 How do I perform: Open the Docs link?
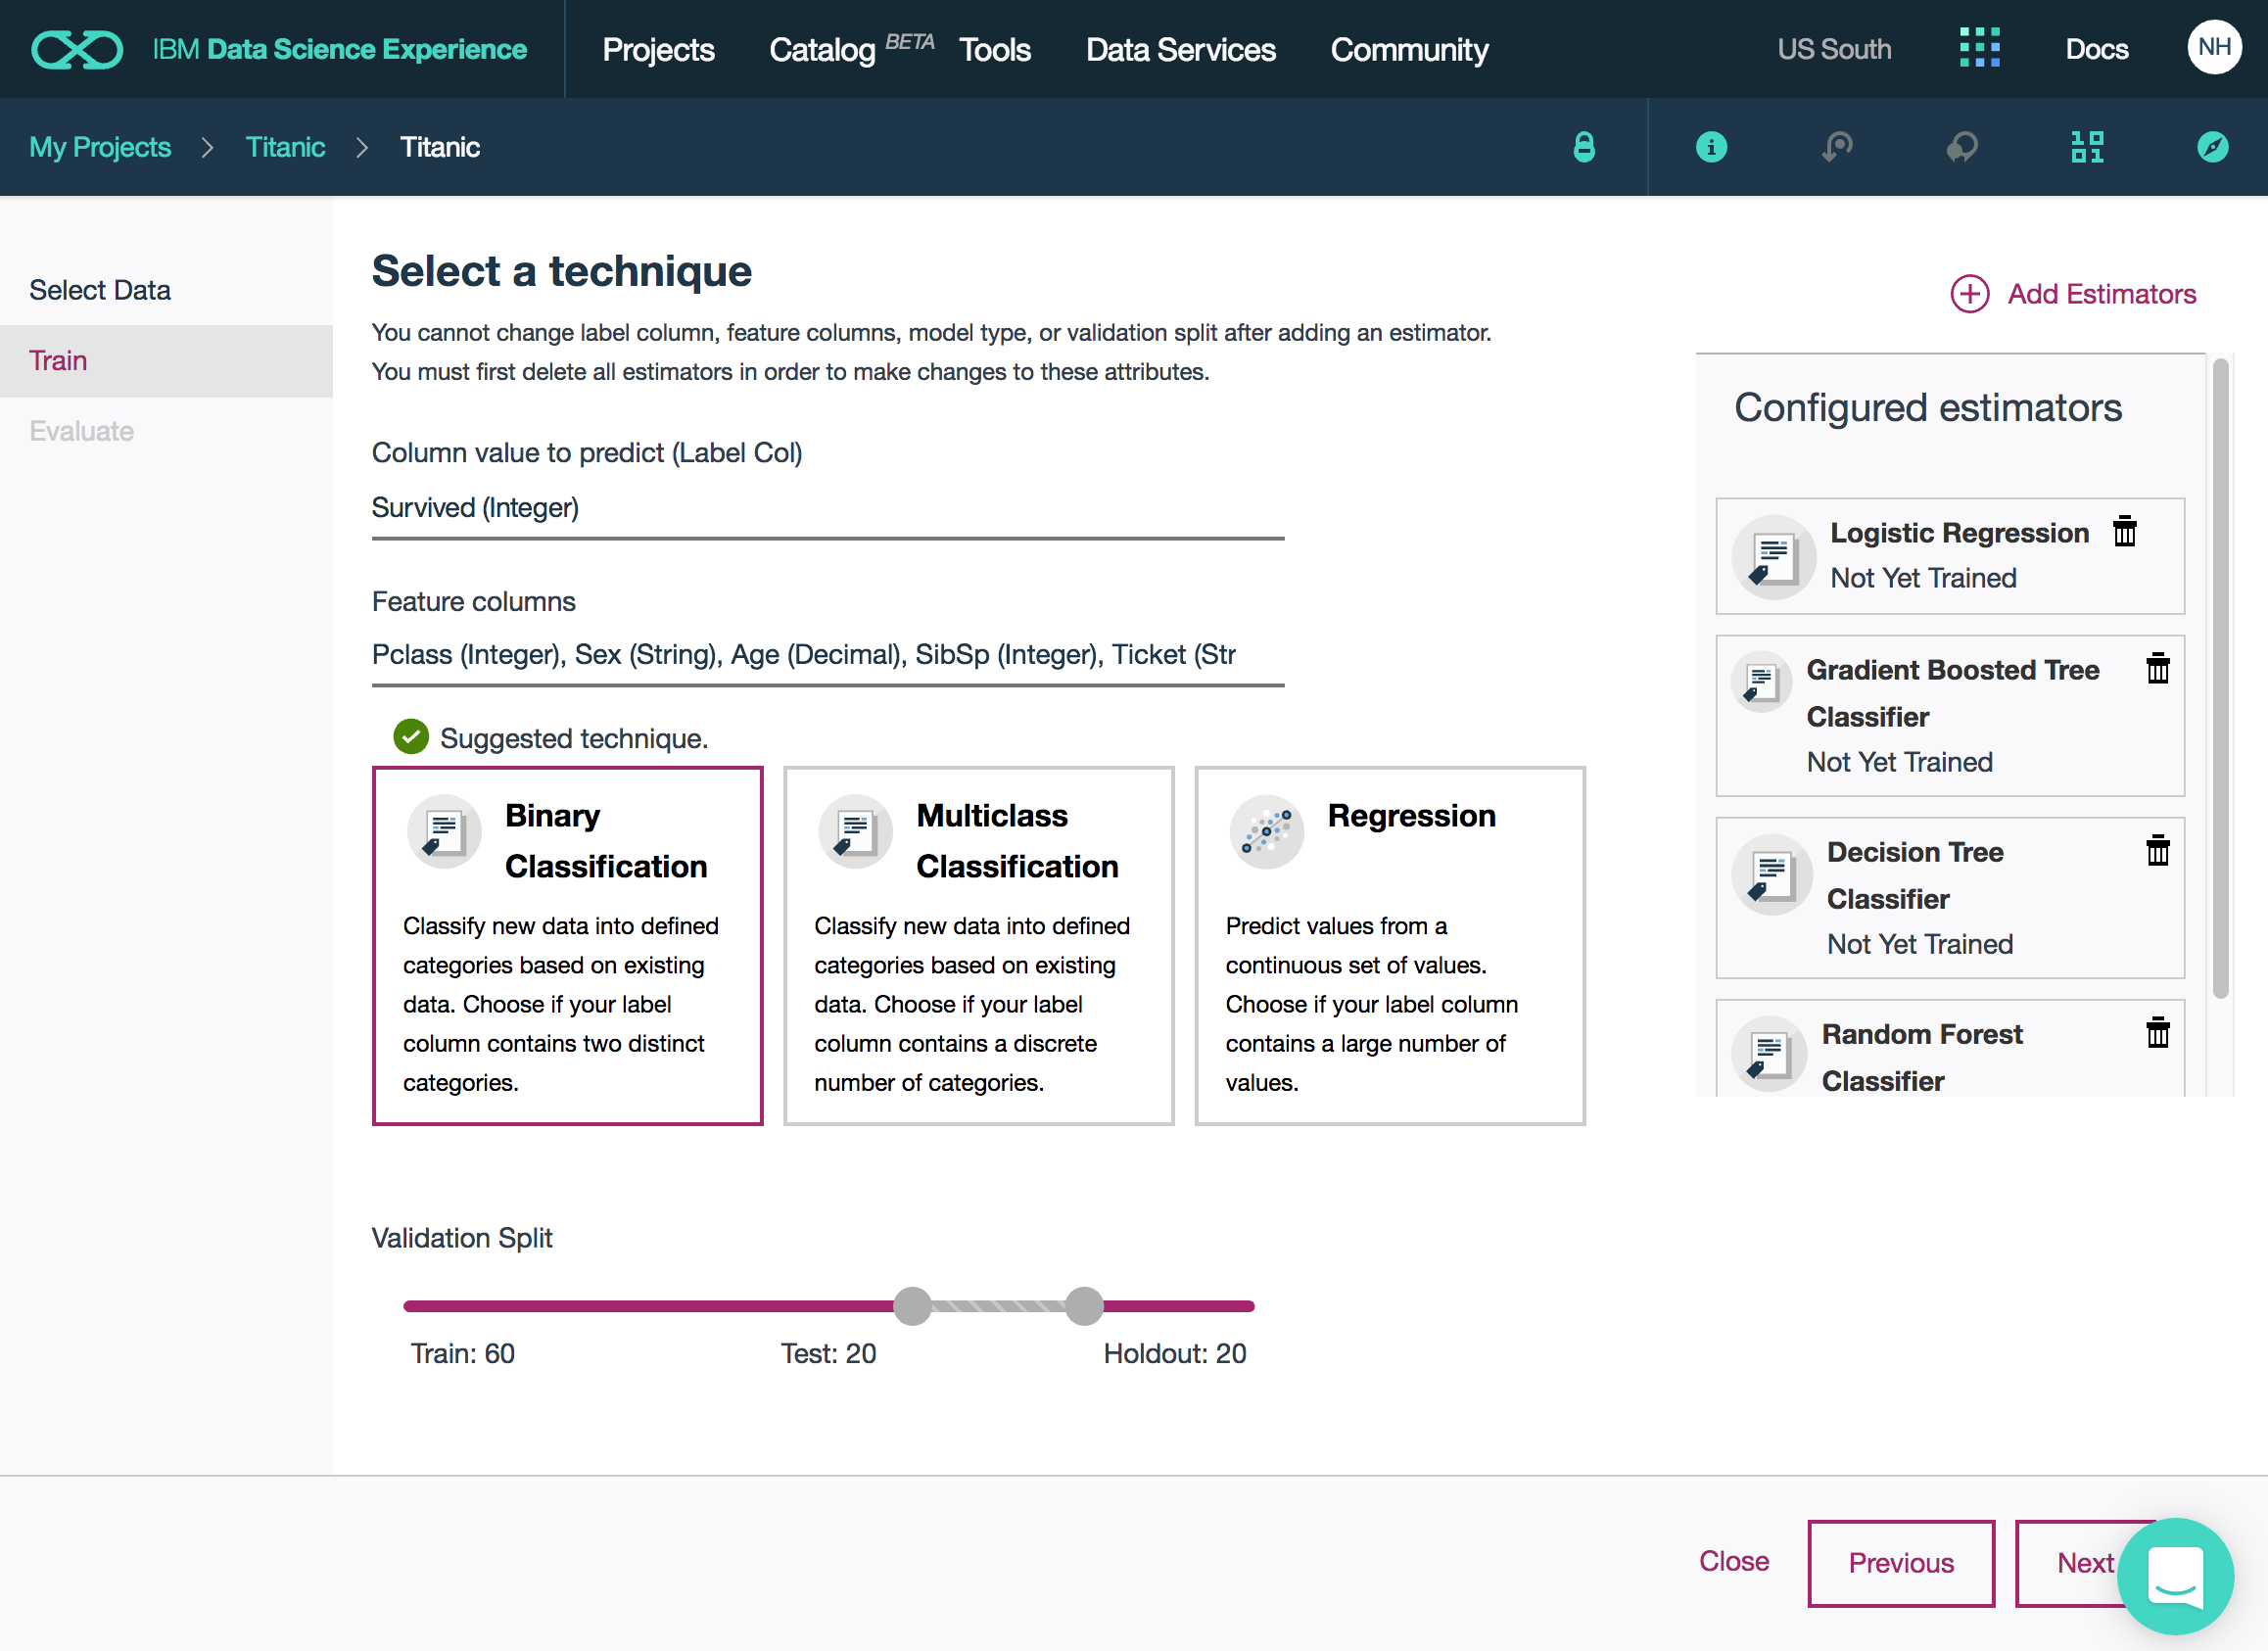(2097, 49)
